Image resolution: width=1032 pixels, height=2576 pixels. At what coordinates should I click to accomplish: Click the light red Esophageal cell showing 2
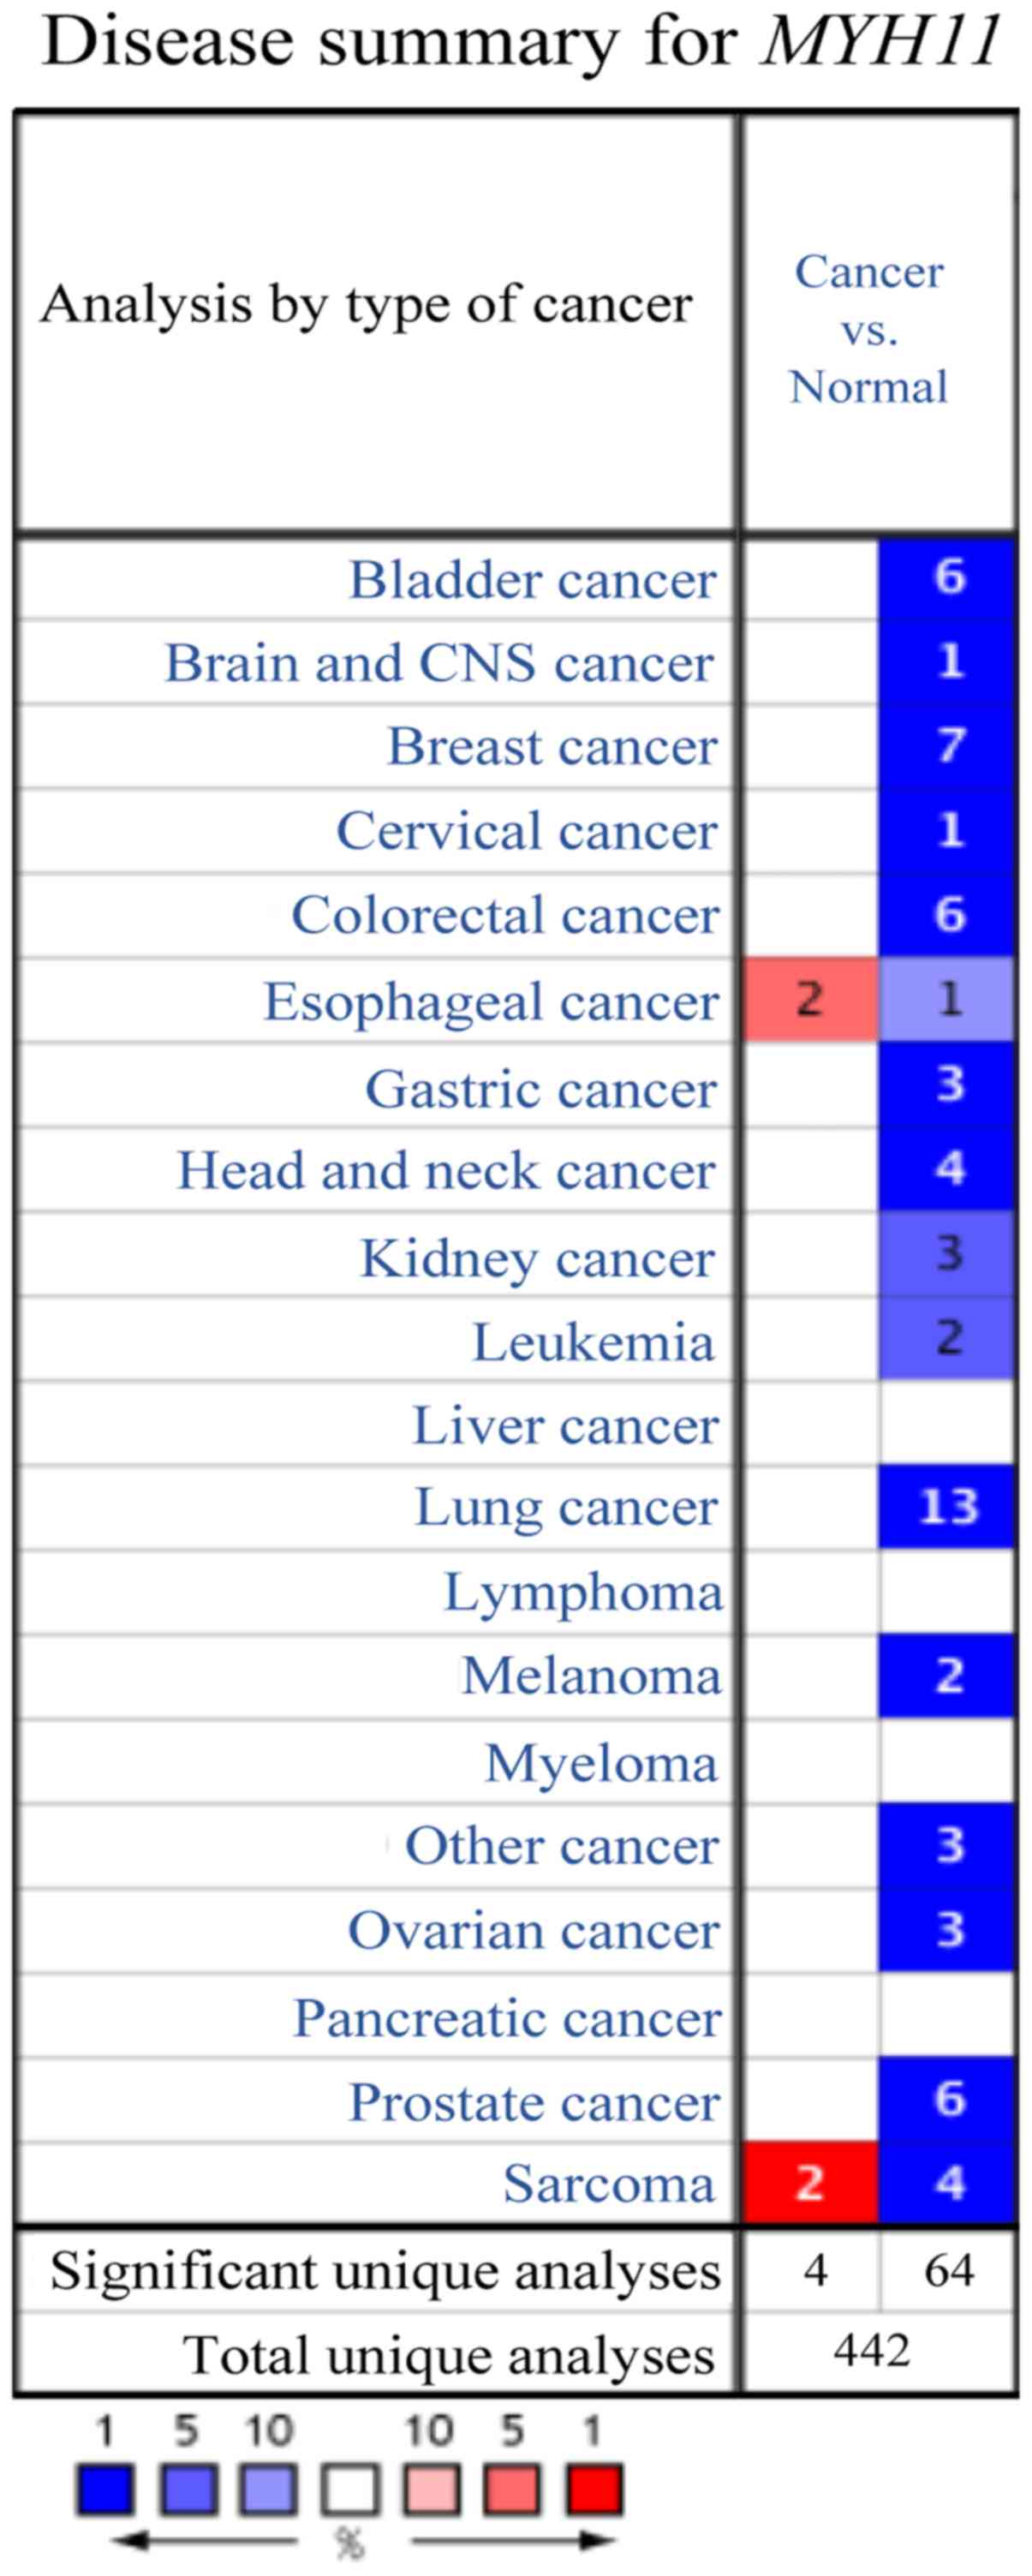pos(810,999)
